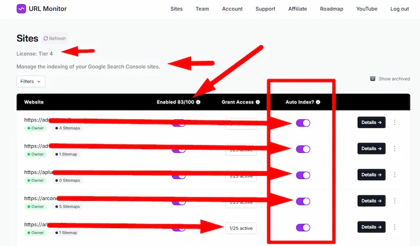The width and height of the screenshot is (420, 246).
Task: Click the Website column header
Action: click(x=34, y=102)
